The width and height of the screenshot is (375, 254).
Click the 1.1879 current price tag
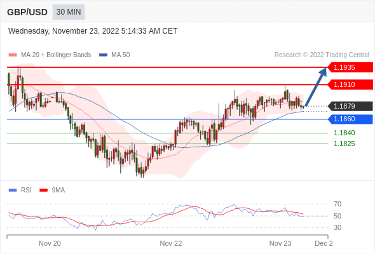[x=350, y=106]
